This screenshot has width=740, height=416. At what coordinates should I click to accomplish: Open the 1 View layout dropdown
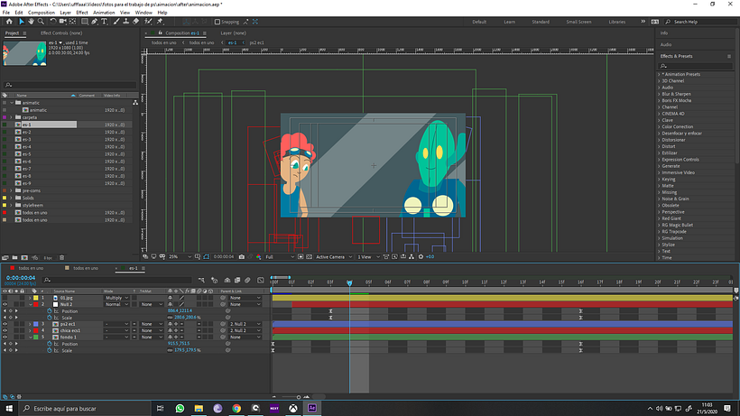[x=368, y=257]
